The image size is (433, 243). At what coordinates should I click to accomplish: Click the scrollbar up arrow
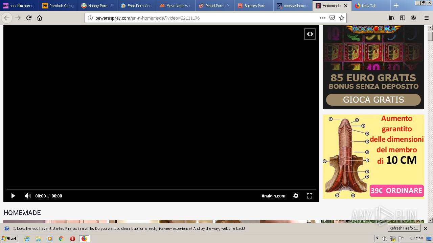[x=430, y=28]
